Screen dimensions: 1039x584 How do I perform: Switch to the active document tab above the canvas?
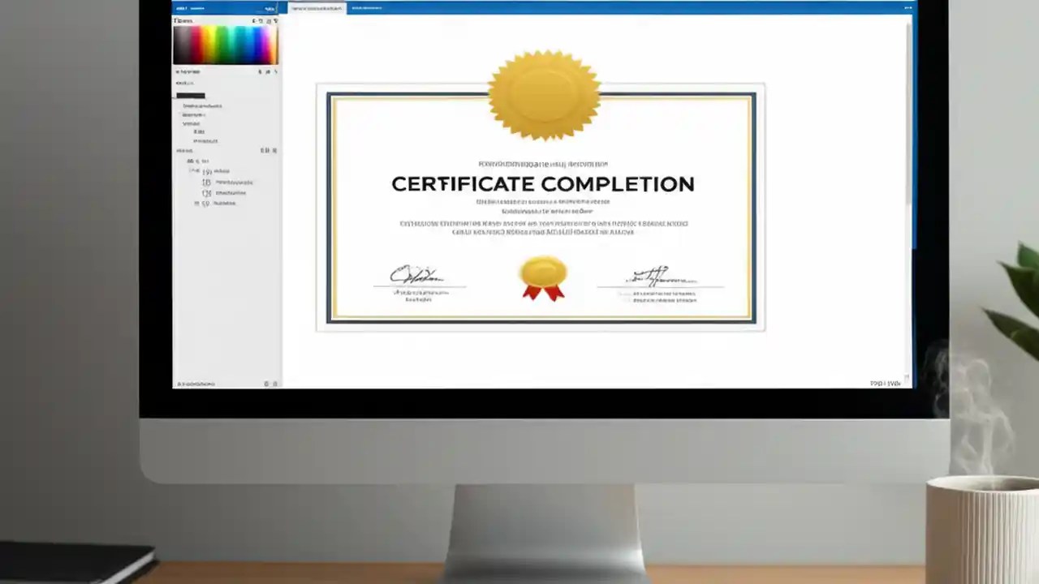[x=317, y=6]
